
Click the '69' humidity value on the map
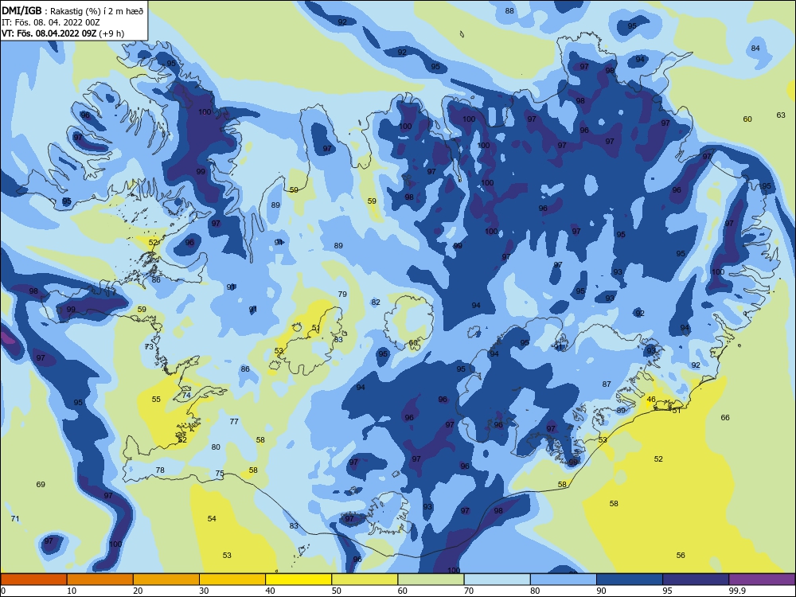(41, 484)
